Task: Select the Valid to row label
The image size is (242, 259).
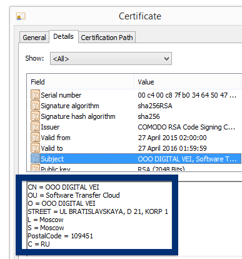Action: point(52,148)
